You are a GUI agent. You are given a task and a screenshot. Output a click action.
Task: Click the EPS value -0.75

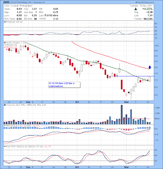55,12
